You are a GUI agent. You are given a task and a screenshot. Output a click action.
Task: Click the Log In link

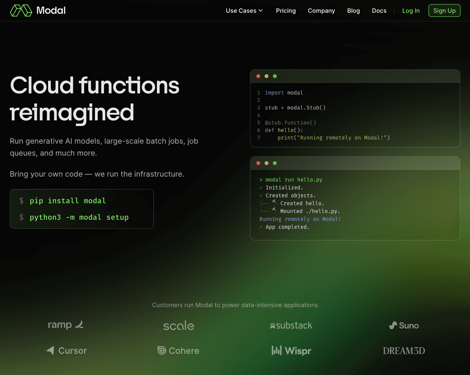pyautogui.click(x=411, y=10)
